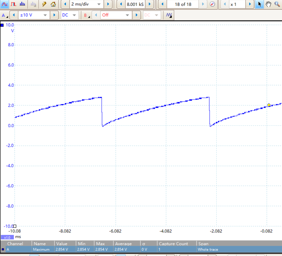Click the Home setup icon

pyautogui.click(x=53, y=4)
